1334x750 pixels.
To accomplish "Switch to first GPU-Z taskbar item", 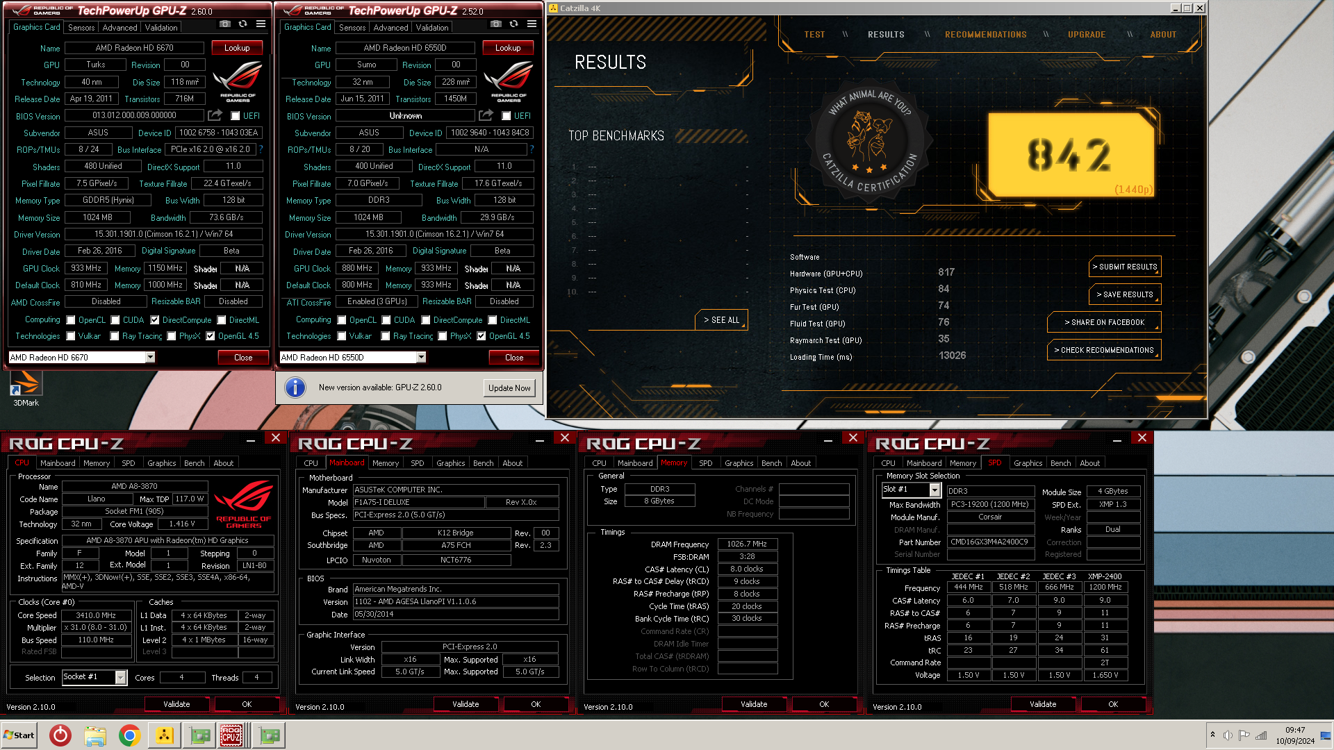I will [200, 735].
